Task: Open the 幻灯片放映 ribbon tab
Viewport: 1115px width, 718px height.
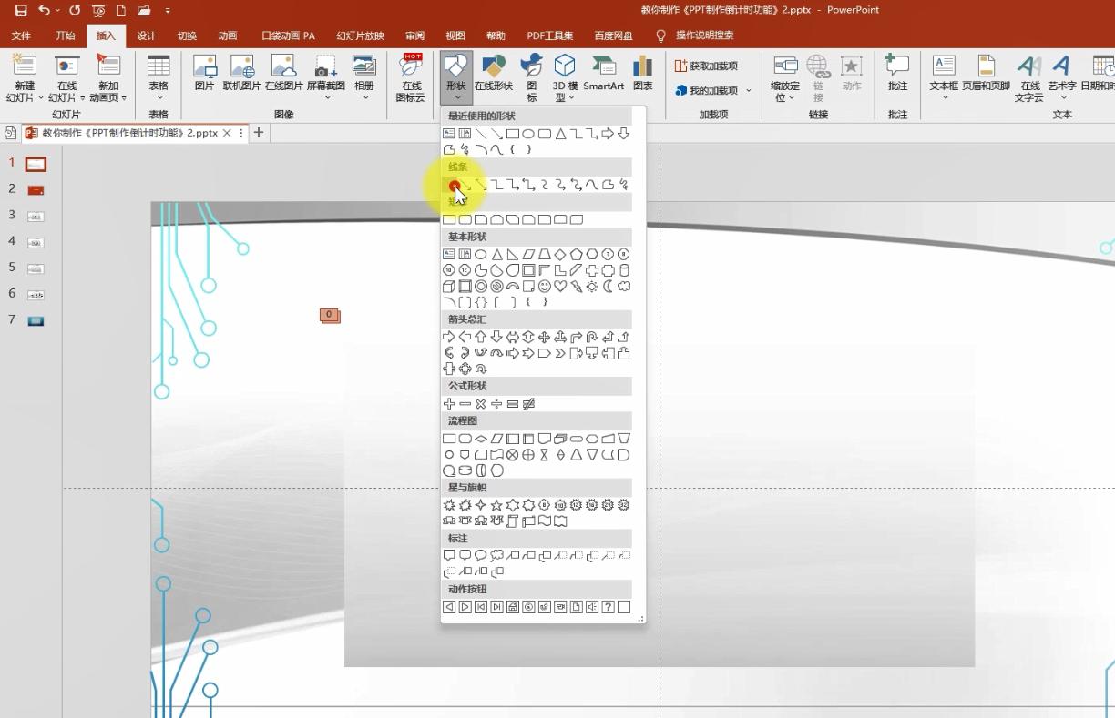Action: coord(360,35)
